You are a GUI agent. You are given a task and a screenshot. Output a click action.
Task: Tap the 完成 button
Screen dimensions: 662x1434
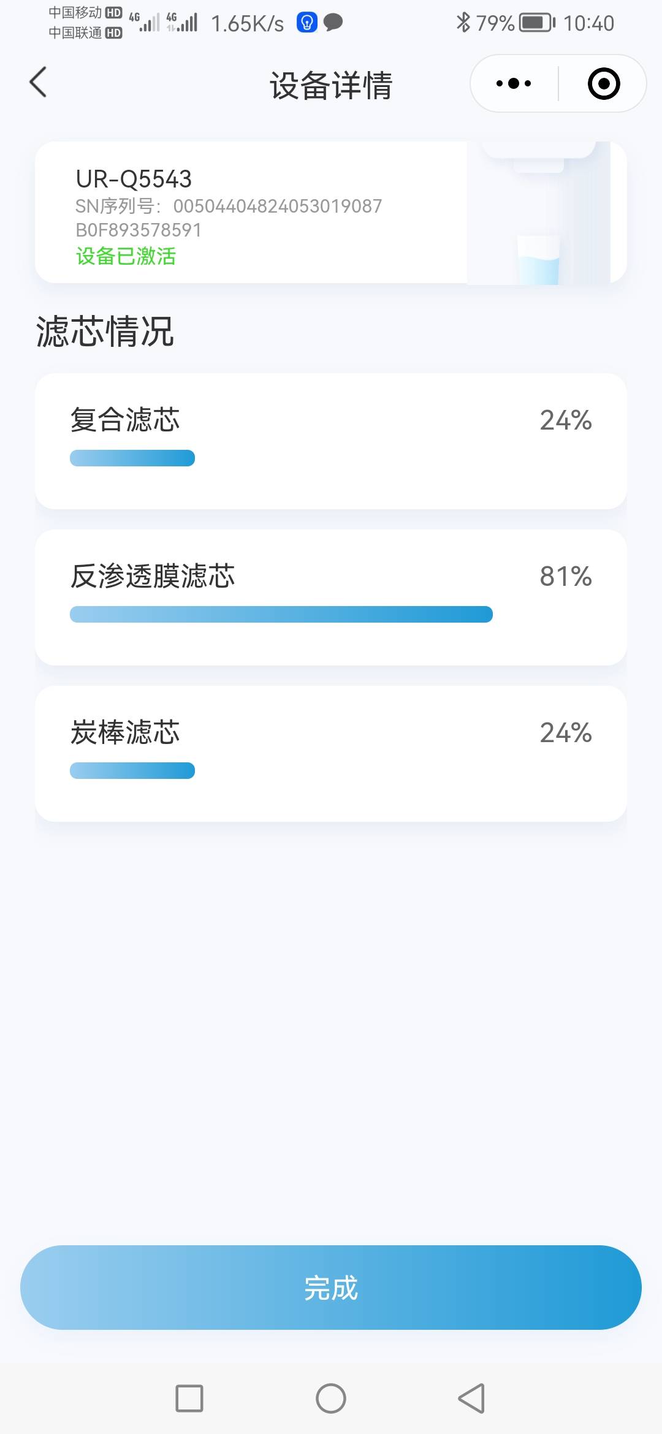(x=331, y=1287)
